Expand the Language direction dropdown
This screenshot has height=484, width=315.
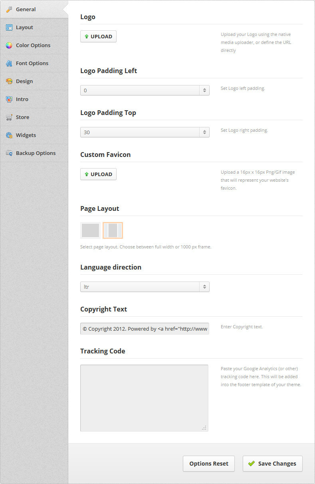pyautogui.click(x=145, y=287)
